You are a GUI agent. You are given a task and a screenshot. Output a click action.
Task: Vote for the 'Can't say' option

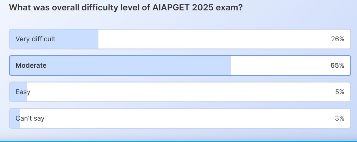(30, 118)
